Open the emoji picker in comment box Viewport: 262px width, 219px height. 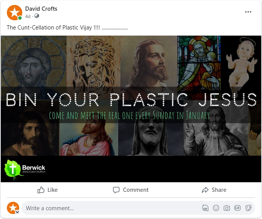point(216,208)
